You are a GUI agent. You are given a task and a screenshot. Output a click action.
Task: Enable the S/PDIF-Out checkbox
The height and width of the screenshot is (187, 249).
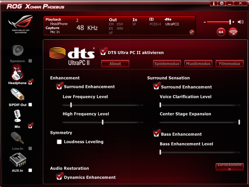[30, 105]
